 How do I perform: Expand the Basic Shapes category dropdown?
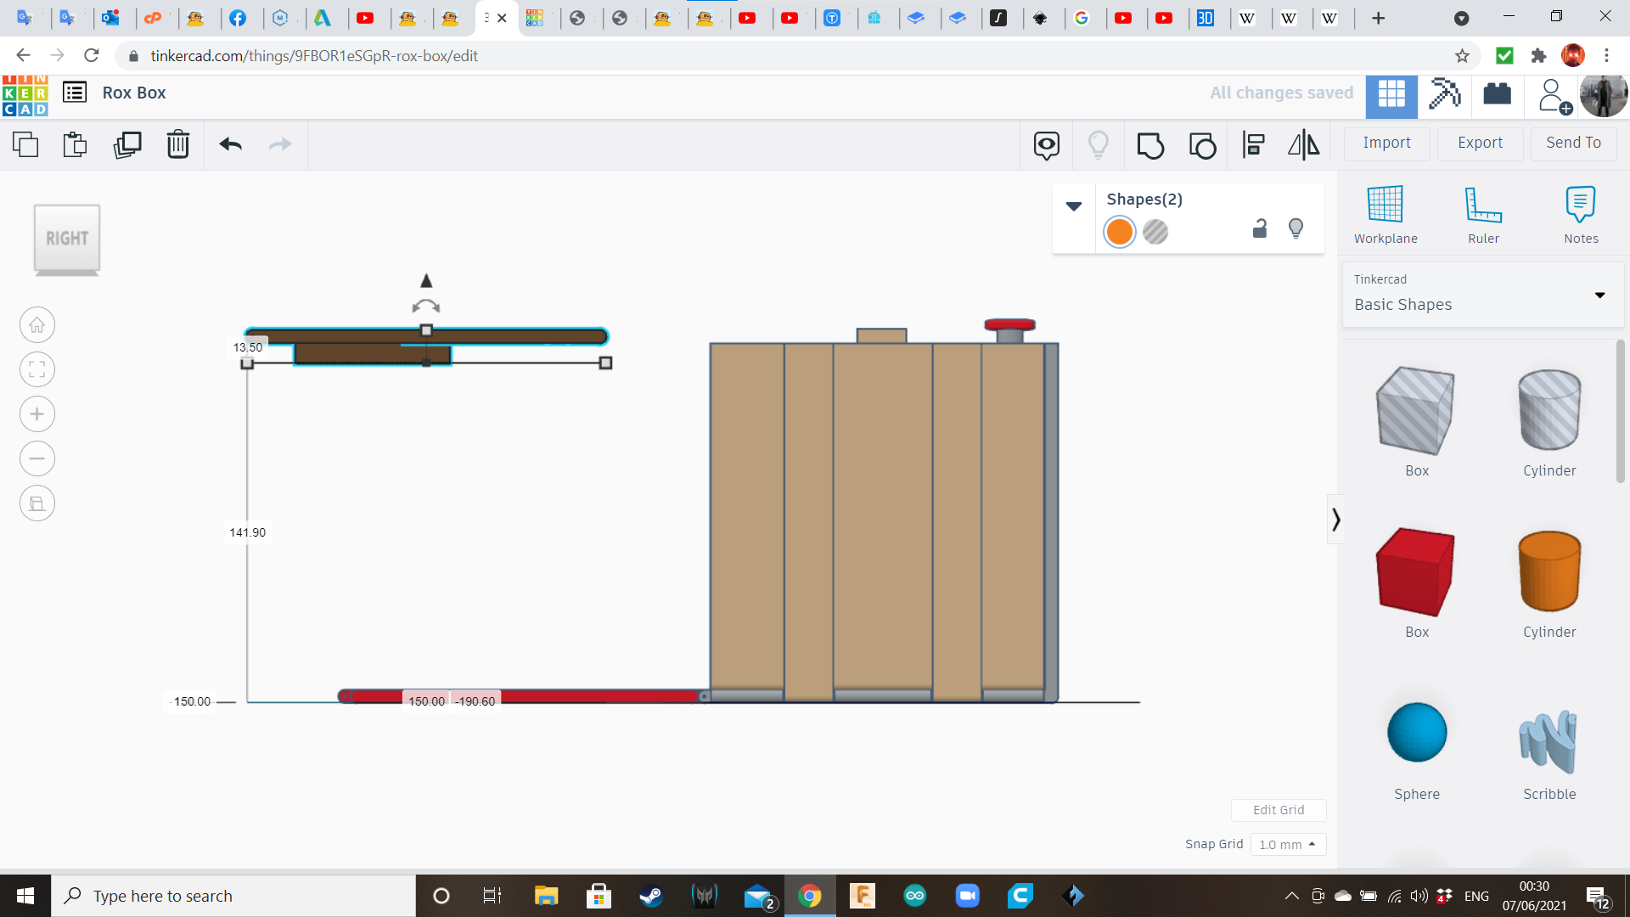[1599, 295]
